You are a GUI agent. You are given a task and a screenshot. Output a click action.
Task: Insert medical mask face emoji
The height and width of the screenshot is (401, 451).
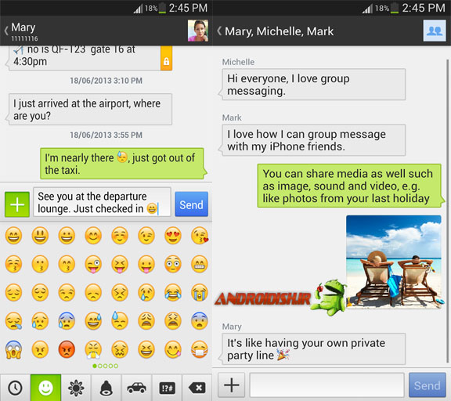click(200, 349)
